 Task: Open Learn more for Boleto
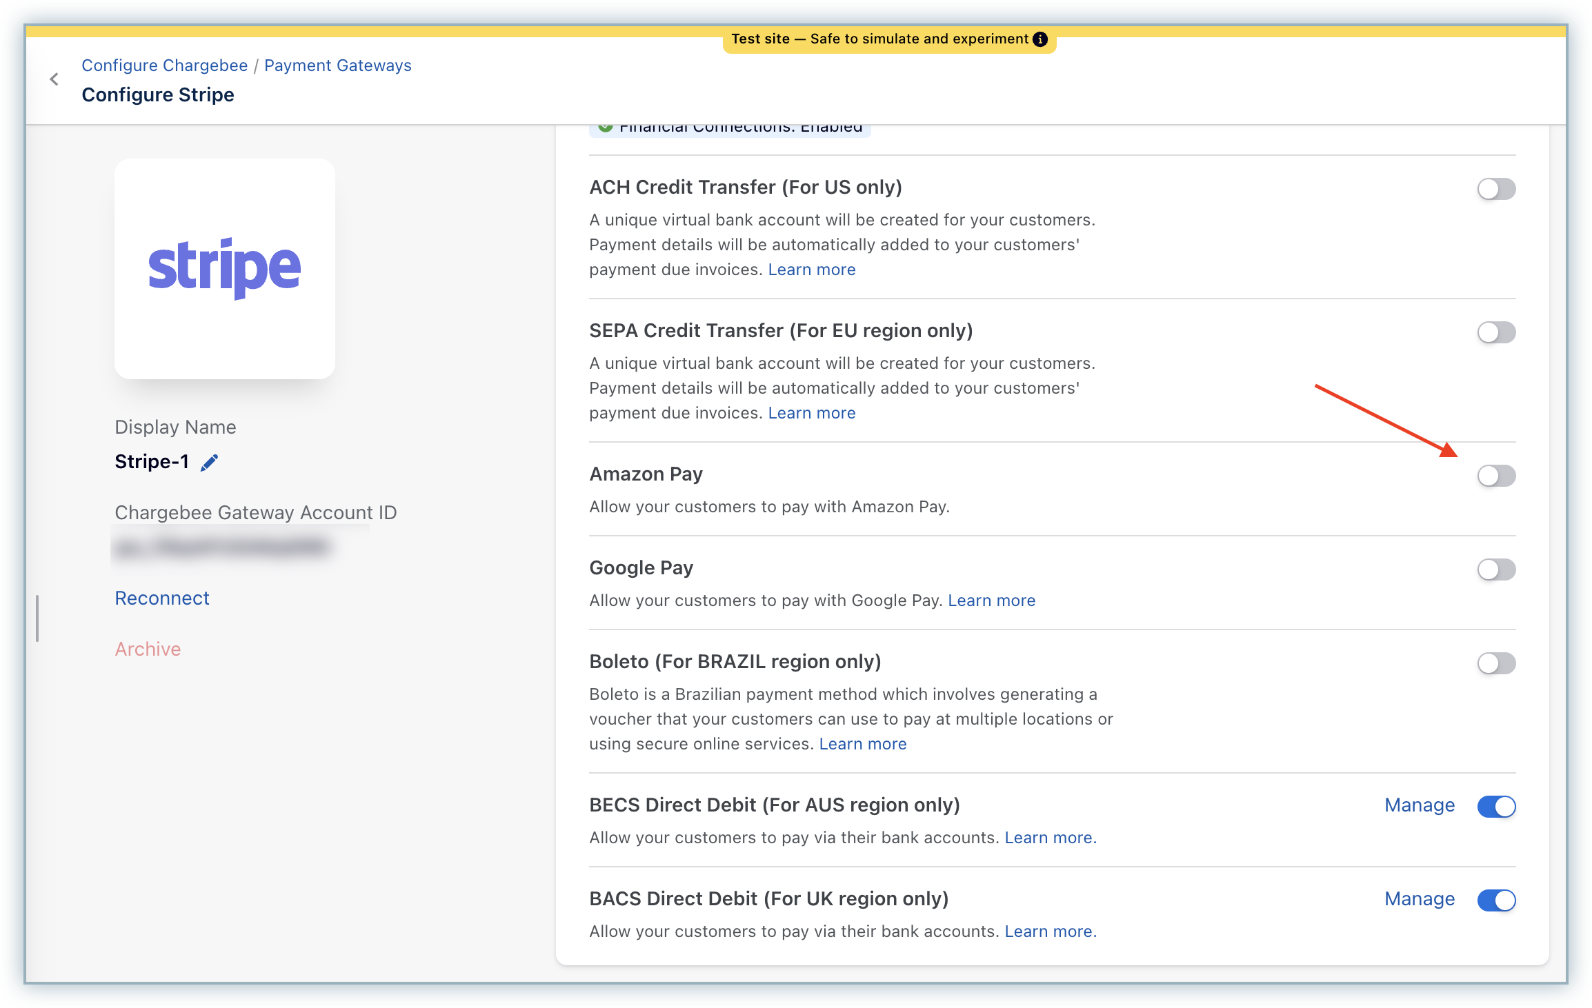[x=862, y=744]
